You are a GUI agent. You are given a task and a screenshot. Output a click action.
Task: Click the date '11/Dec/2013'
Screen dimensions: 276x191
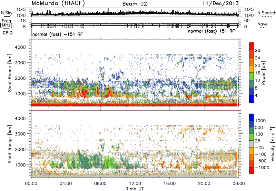(220, 3)
